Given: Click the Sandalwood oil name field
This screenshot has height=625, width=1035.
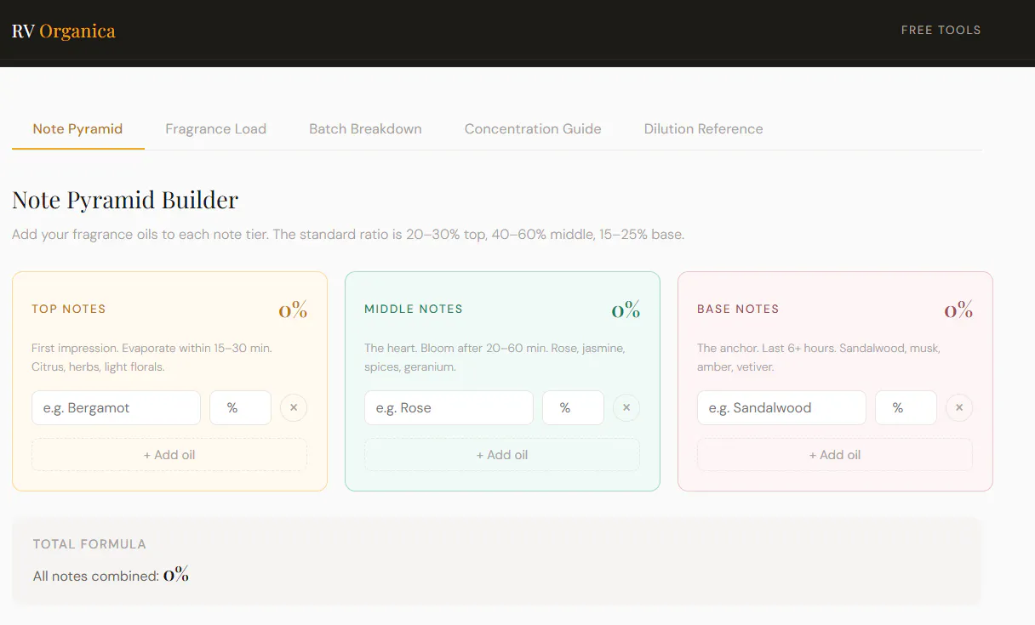Looking at the screenshot, I should tap(782, 408).
